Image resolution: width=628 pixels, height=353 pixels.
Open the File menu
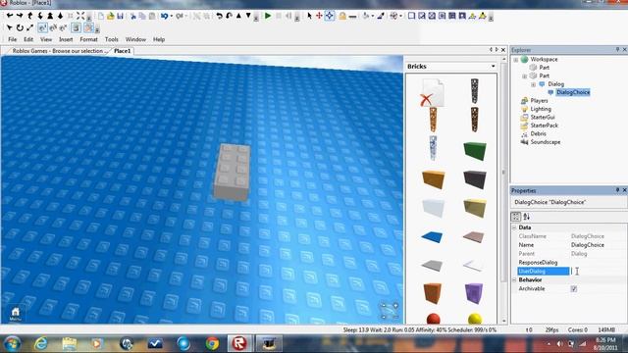coord(13,39)
